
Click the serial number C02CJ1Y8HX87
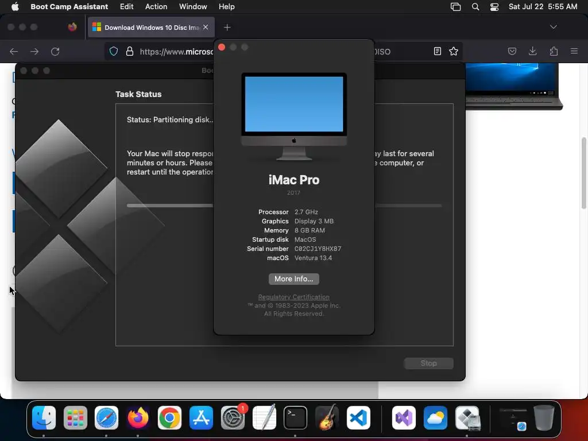tap(318, 249)
